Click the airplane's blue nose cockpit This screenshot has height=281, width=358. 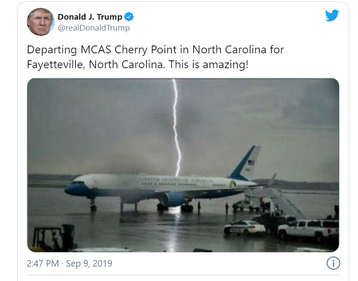click(75, 187)
